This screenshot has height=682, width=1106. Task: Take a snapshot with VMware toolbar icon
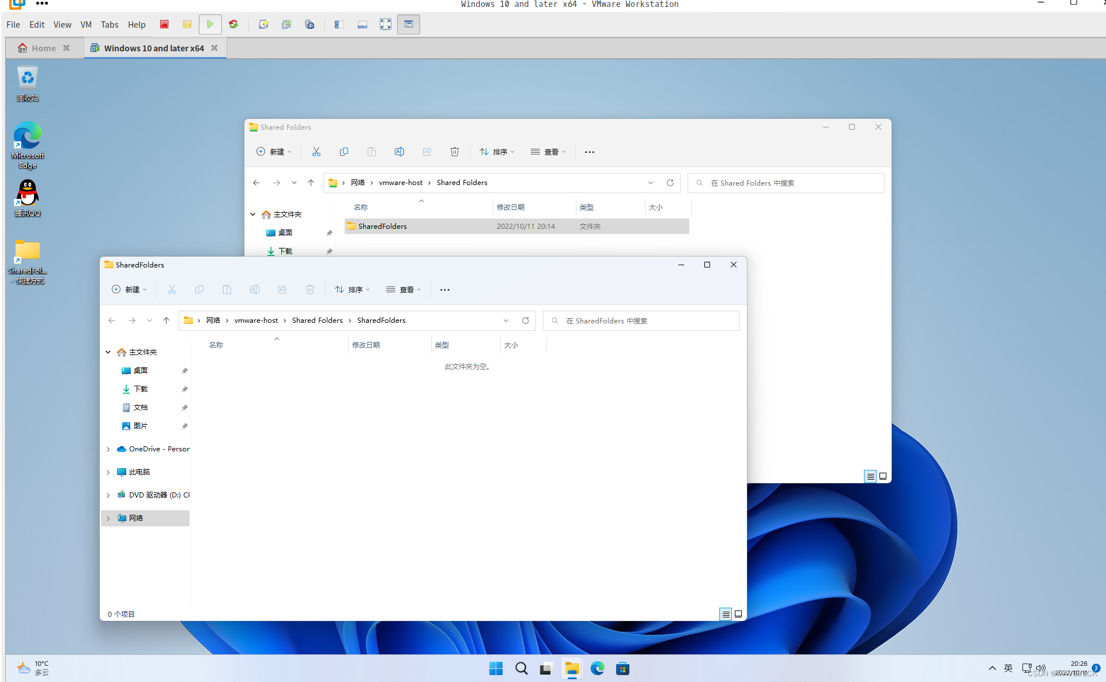(x=263, y=24)
